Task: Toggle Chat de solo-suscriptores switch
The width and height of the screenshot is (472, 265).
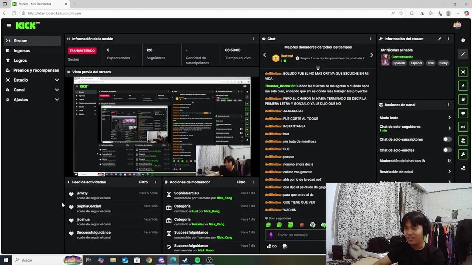Action: tap(447, 139)
